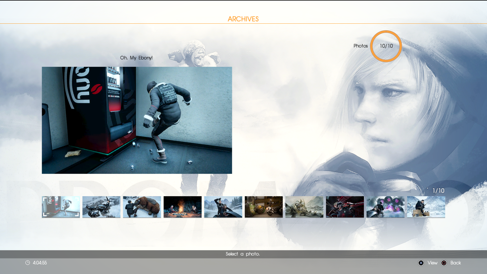The width and height of the screenshot is (487, 274).
Task: Select the red-lit armored soldier thumbnail
Action: pos(345,207)
